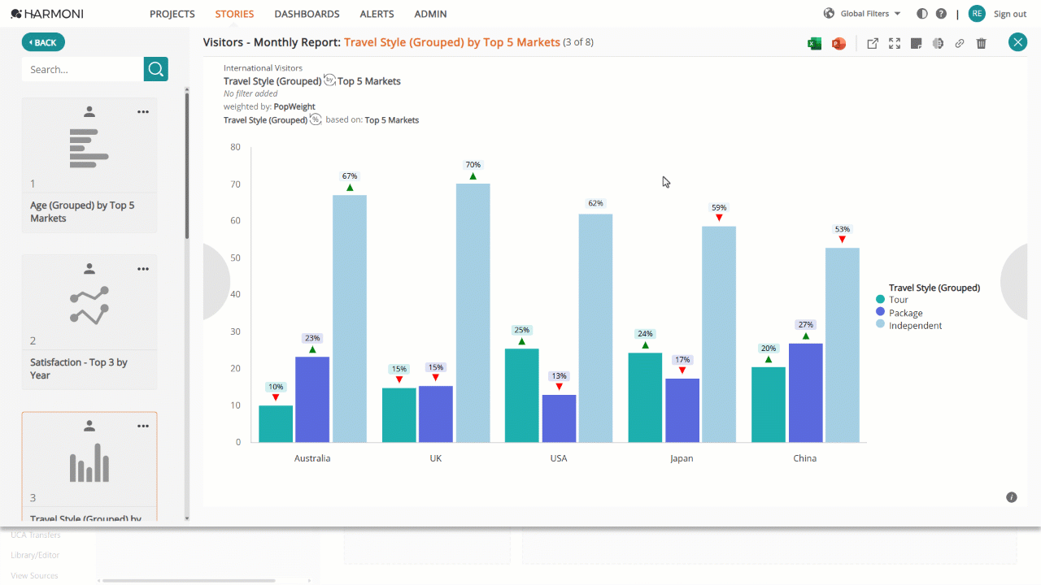The image size is (1041, 585).
Task: Open the help question mark icon
Action: (941, 14)
